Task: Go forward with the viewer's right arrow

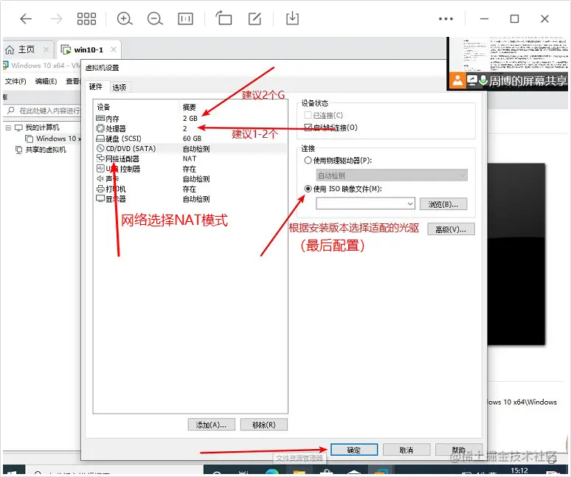Action: (x=57, y=18)
